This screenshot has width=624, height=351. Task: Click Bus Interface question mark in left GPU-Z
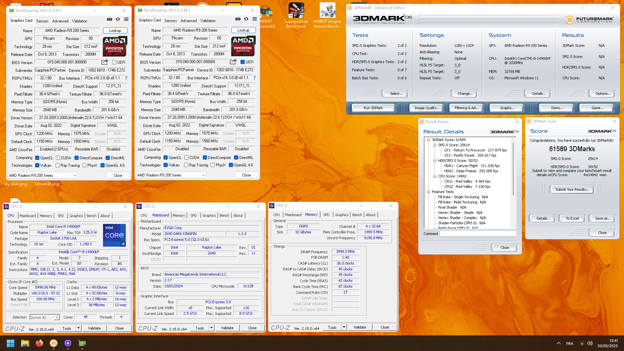point(126,78)
